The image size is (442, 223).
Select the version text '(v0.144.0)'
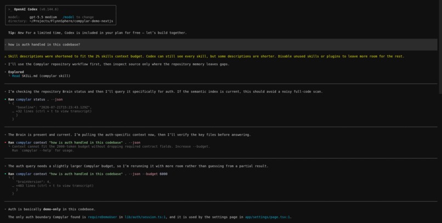(x=49, y=9)
